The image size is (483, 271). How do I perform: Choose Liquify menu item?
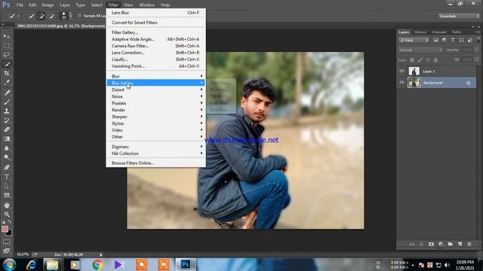(156, 59)
